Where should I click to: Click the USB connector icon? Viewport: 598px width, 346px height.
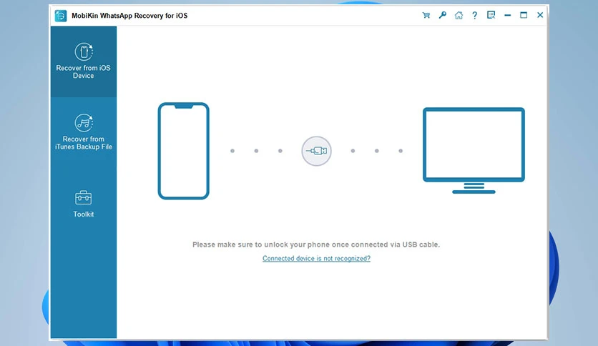click(x=317, y=151)
